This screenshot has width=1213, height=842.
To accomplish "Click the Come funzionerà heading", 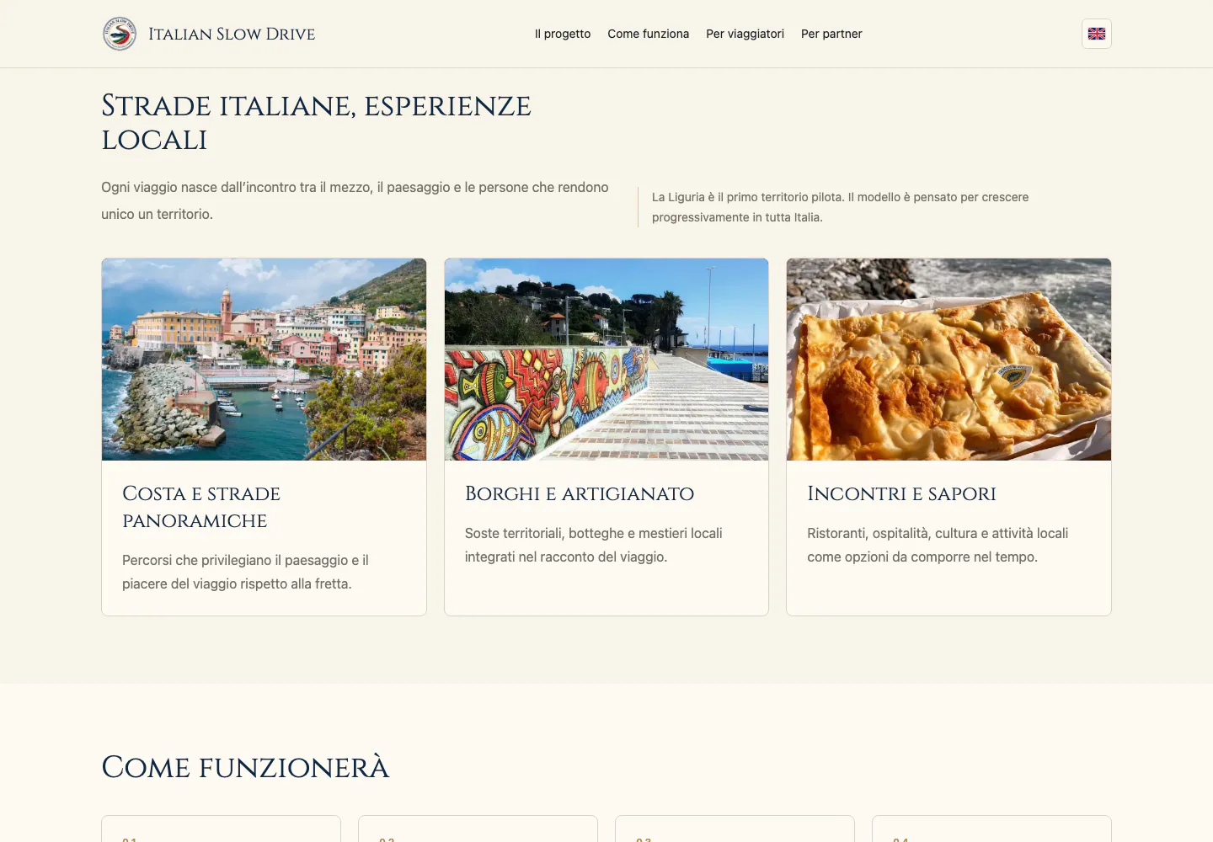I will [x=245, y=767].
